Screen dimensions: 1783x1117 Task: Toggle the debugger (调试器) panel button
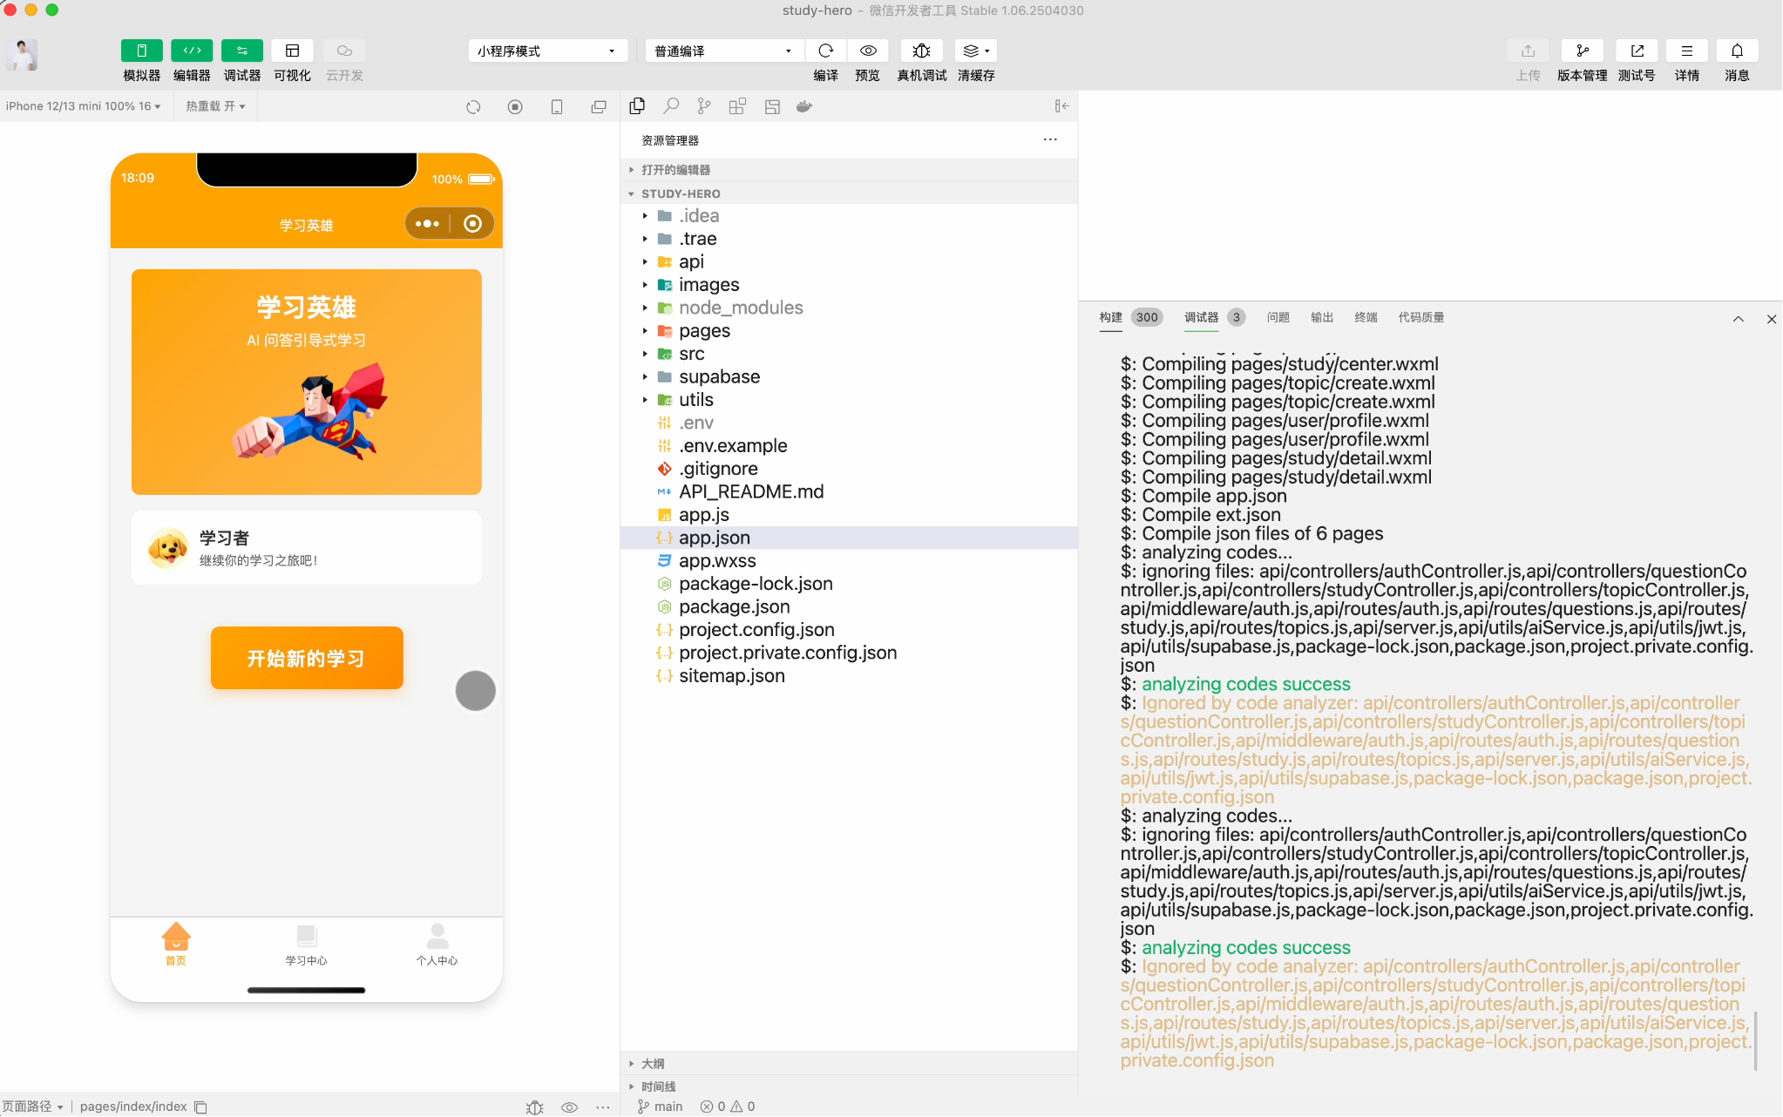(241, 51)
